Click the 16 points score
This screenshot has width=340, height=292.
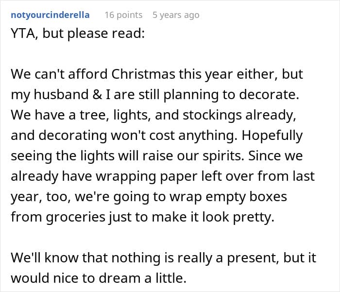click(x=123, y=15)
